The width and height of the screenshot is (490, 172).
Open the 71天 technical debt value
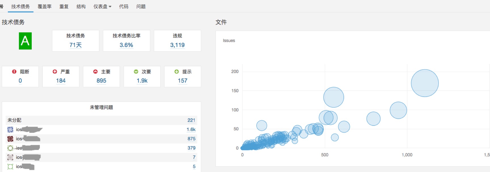[75, 45]
